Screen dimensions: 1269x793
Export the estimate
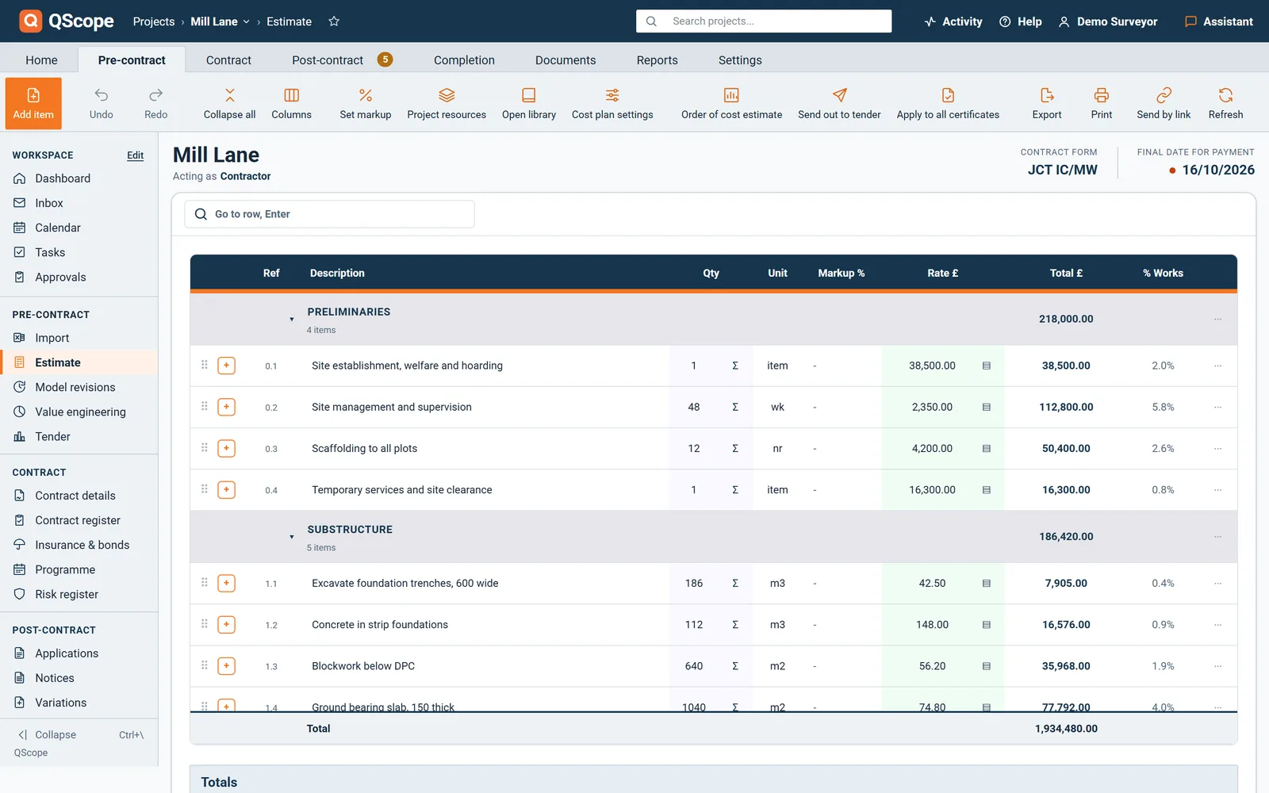(x=1047, y=103)
